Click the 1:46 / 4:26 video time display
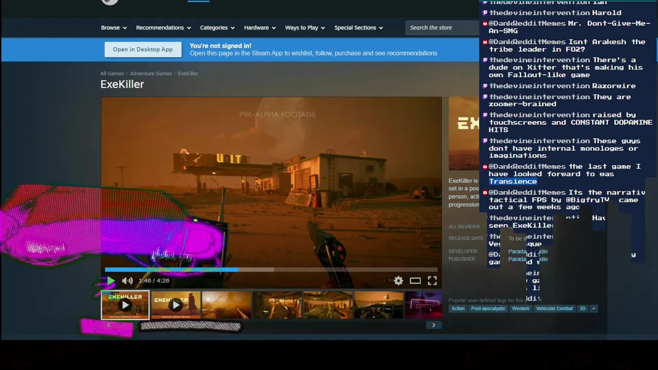This screenshot has height=370, width=658. pyautogui.click(x=154, y=281)
